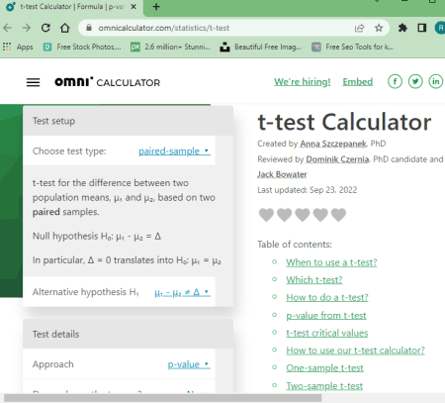Open the Embed link

click(358, 82)
